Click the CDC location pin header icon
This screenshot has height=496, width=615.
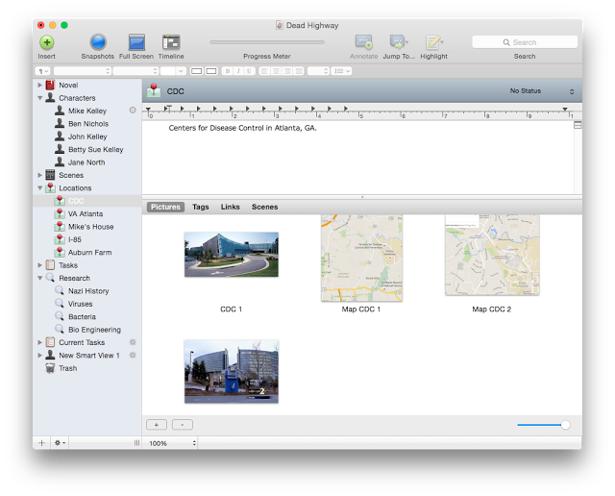[154, 90]
